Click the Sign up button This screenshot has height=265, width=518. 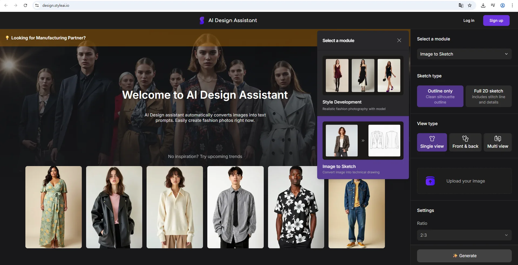point(496,20)
